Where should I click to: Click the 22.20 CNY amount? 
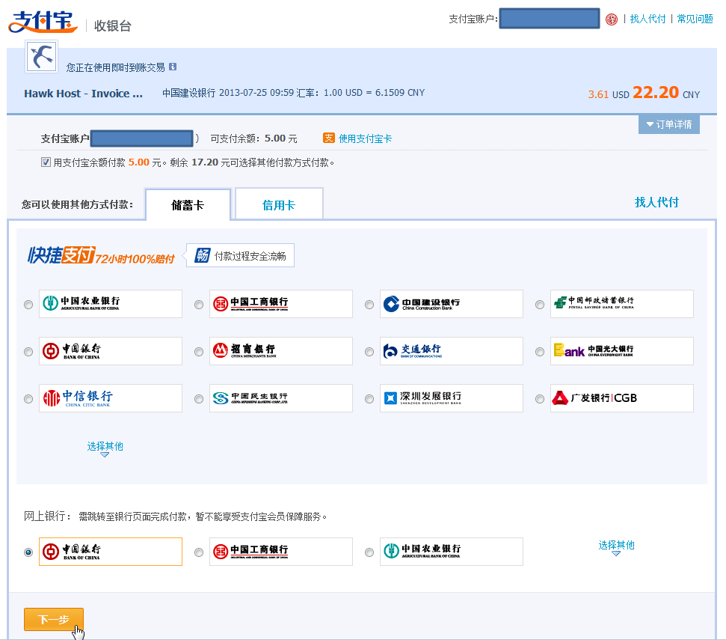[x=666, y=93]
